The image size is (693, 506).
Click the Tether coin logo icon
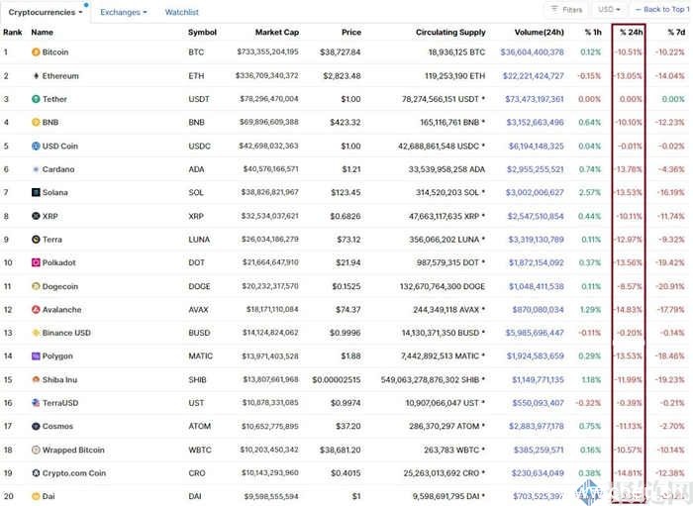point(36,99)
